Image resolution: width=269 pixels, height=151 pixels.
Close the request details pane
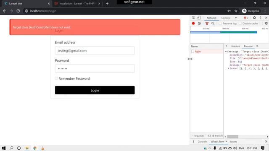click(x=226, y=46)
